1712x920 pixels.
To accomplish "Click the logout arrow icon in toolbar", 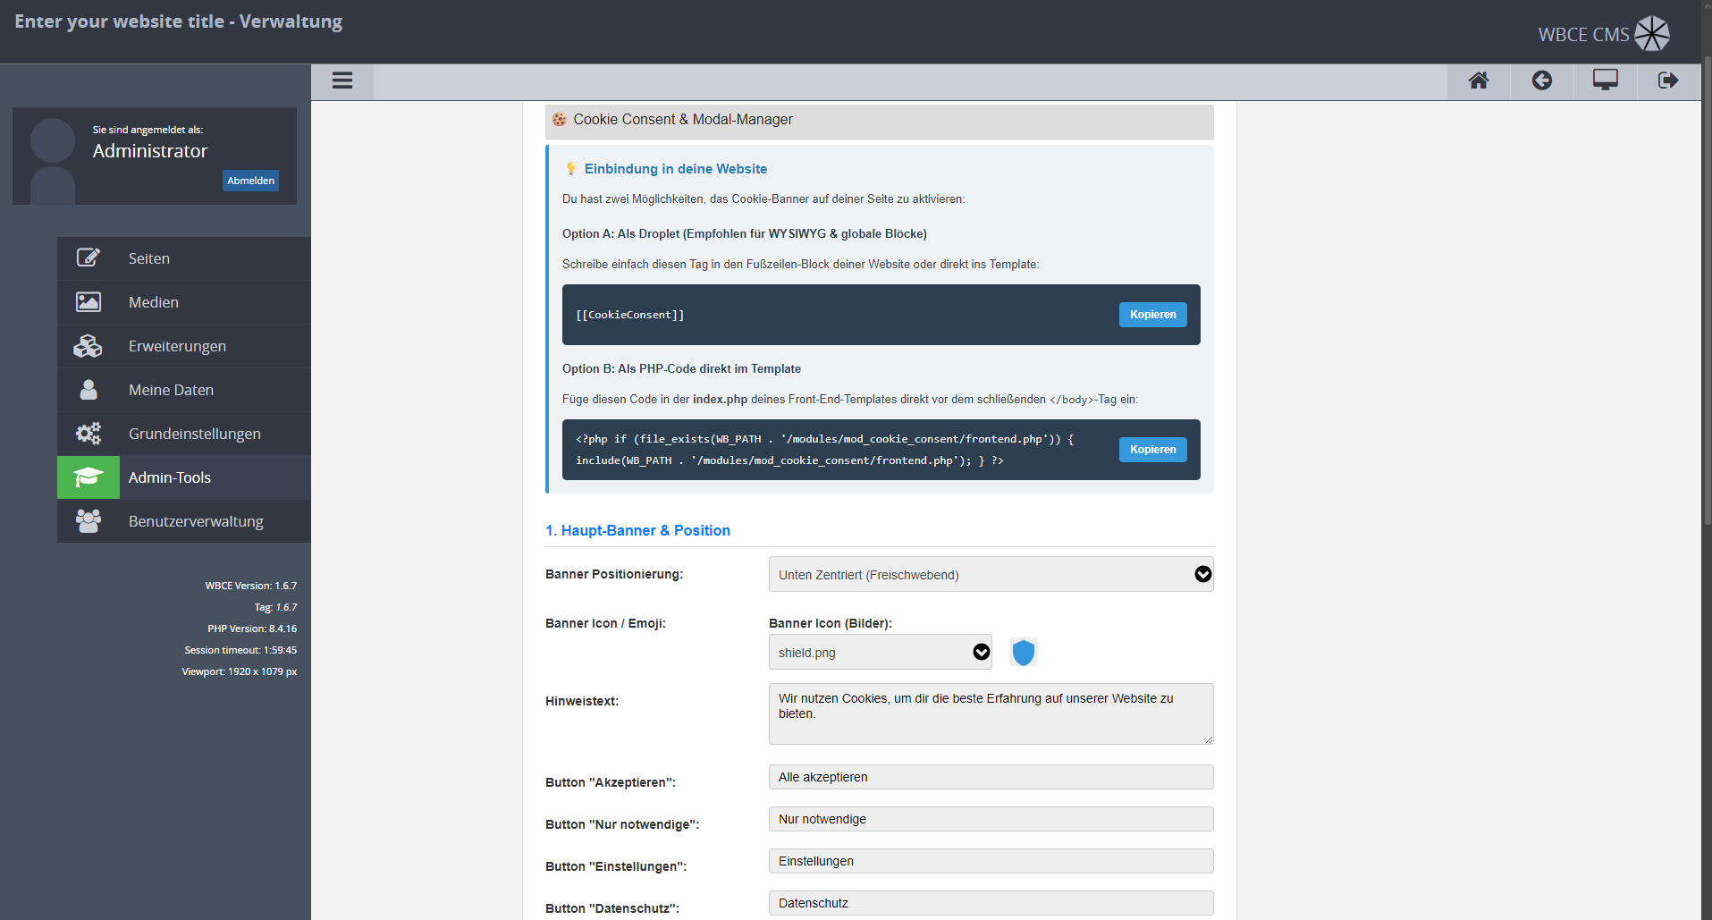I will point(1668,80).
